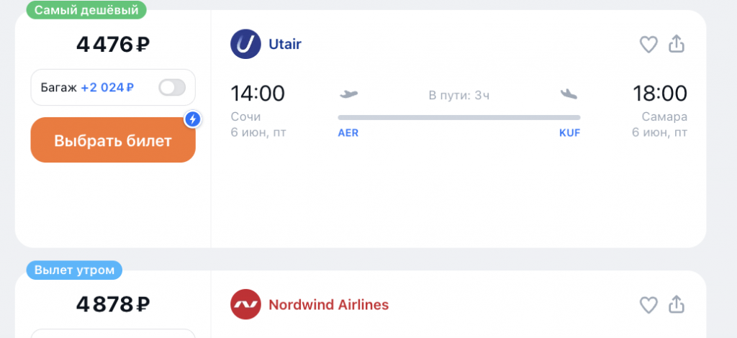The width and height of the screenshot is (737, 338).
Task: Share the Utair ticket
Action: coord(677,44)
